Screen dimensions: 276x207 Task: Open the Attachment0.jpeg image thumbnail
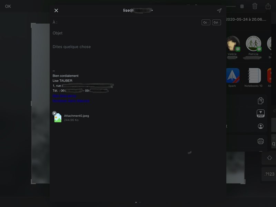(x=58, y=118)
